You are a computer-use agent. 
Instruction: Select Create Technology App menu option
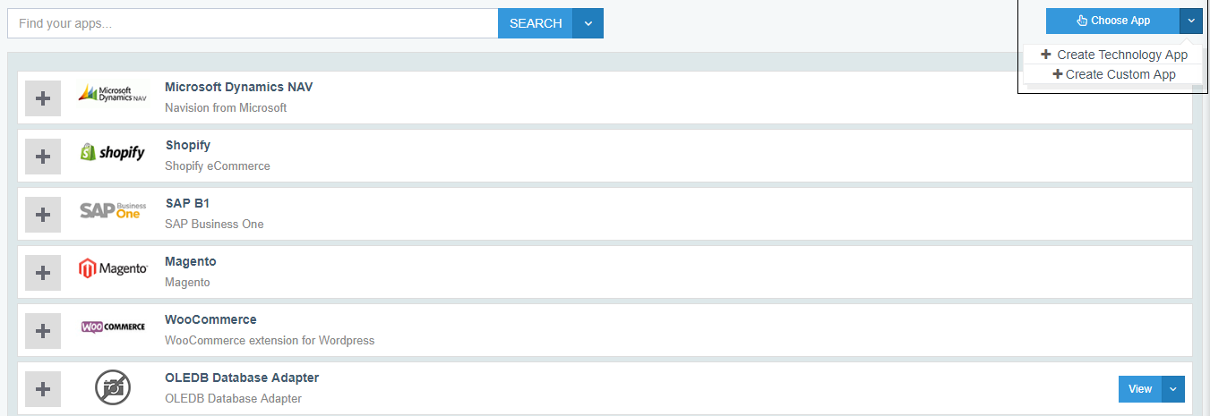1113,55
